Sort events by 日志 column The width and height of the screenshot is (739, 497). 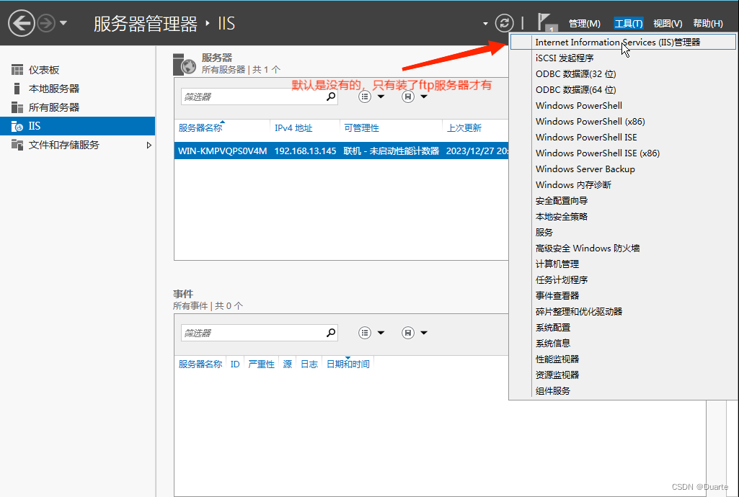coord(309,364)
